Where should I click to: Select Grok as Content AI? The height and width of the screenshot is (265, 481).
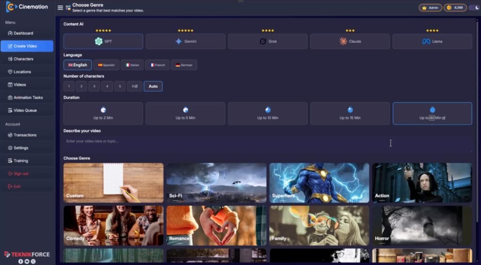(x=267, y=41)
